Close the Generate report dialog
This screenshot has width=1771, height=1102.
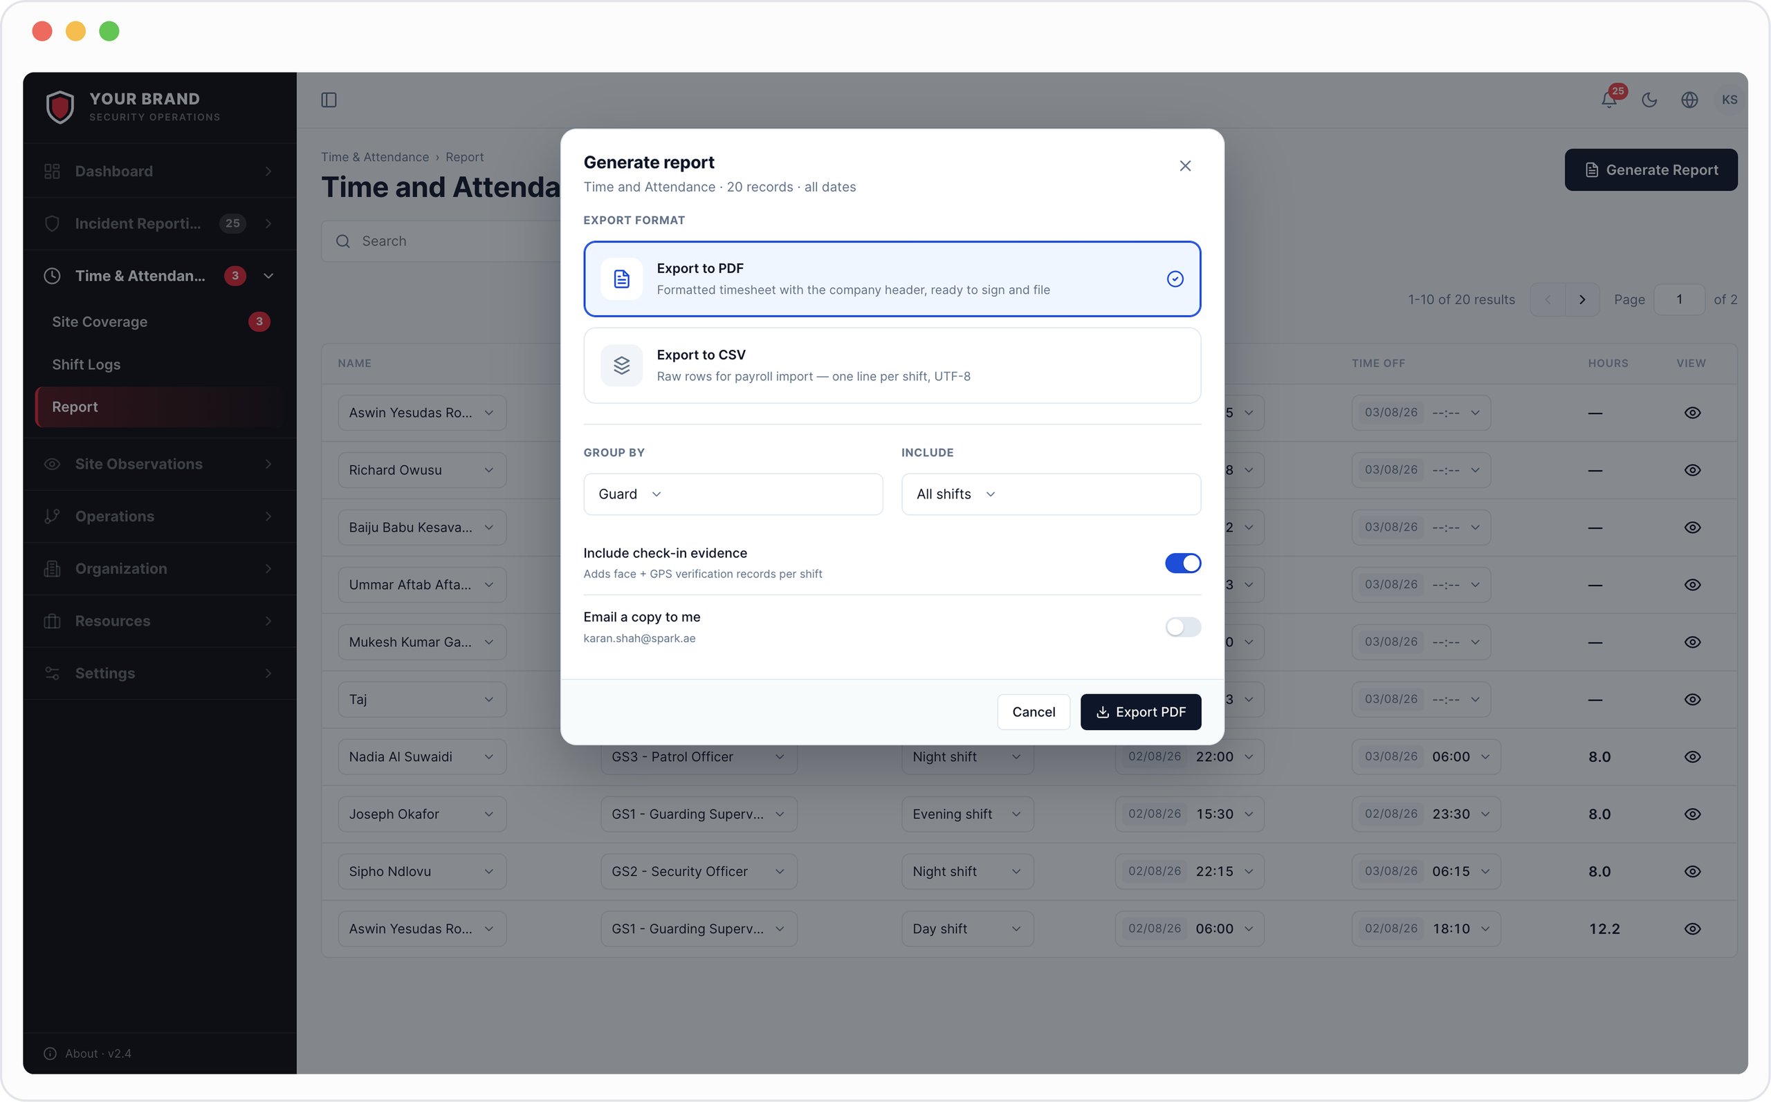coord(1185,165)
